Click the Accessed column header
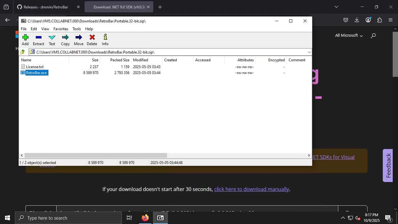Image resolution: width=398 pixels, height=224 pixels. 209,60
